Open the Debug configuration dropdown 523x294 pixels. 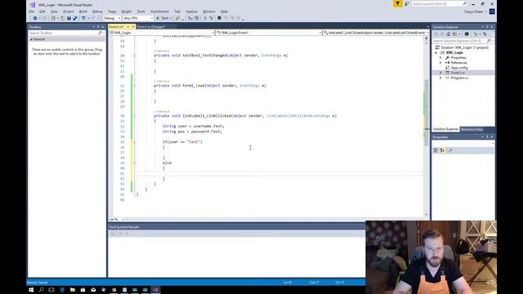coord(112,18)
